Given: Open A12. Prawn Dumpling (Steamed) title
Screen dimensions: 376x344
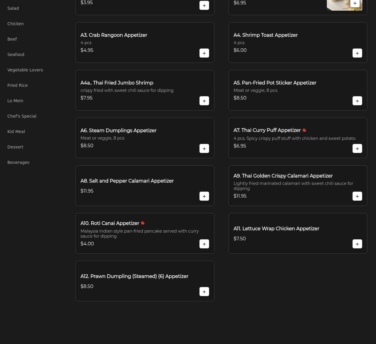Looking at the screenshot, I should pyautogui.click(x=134, y=276).
